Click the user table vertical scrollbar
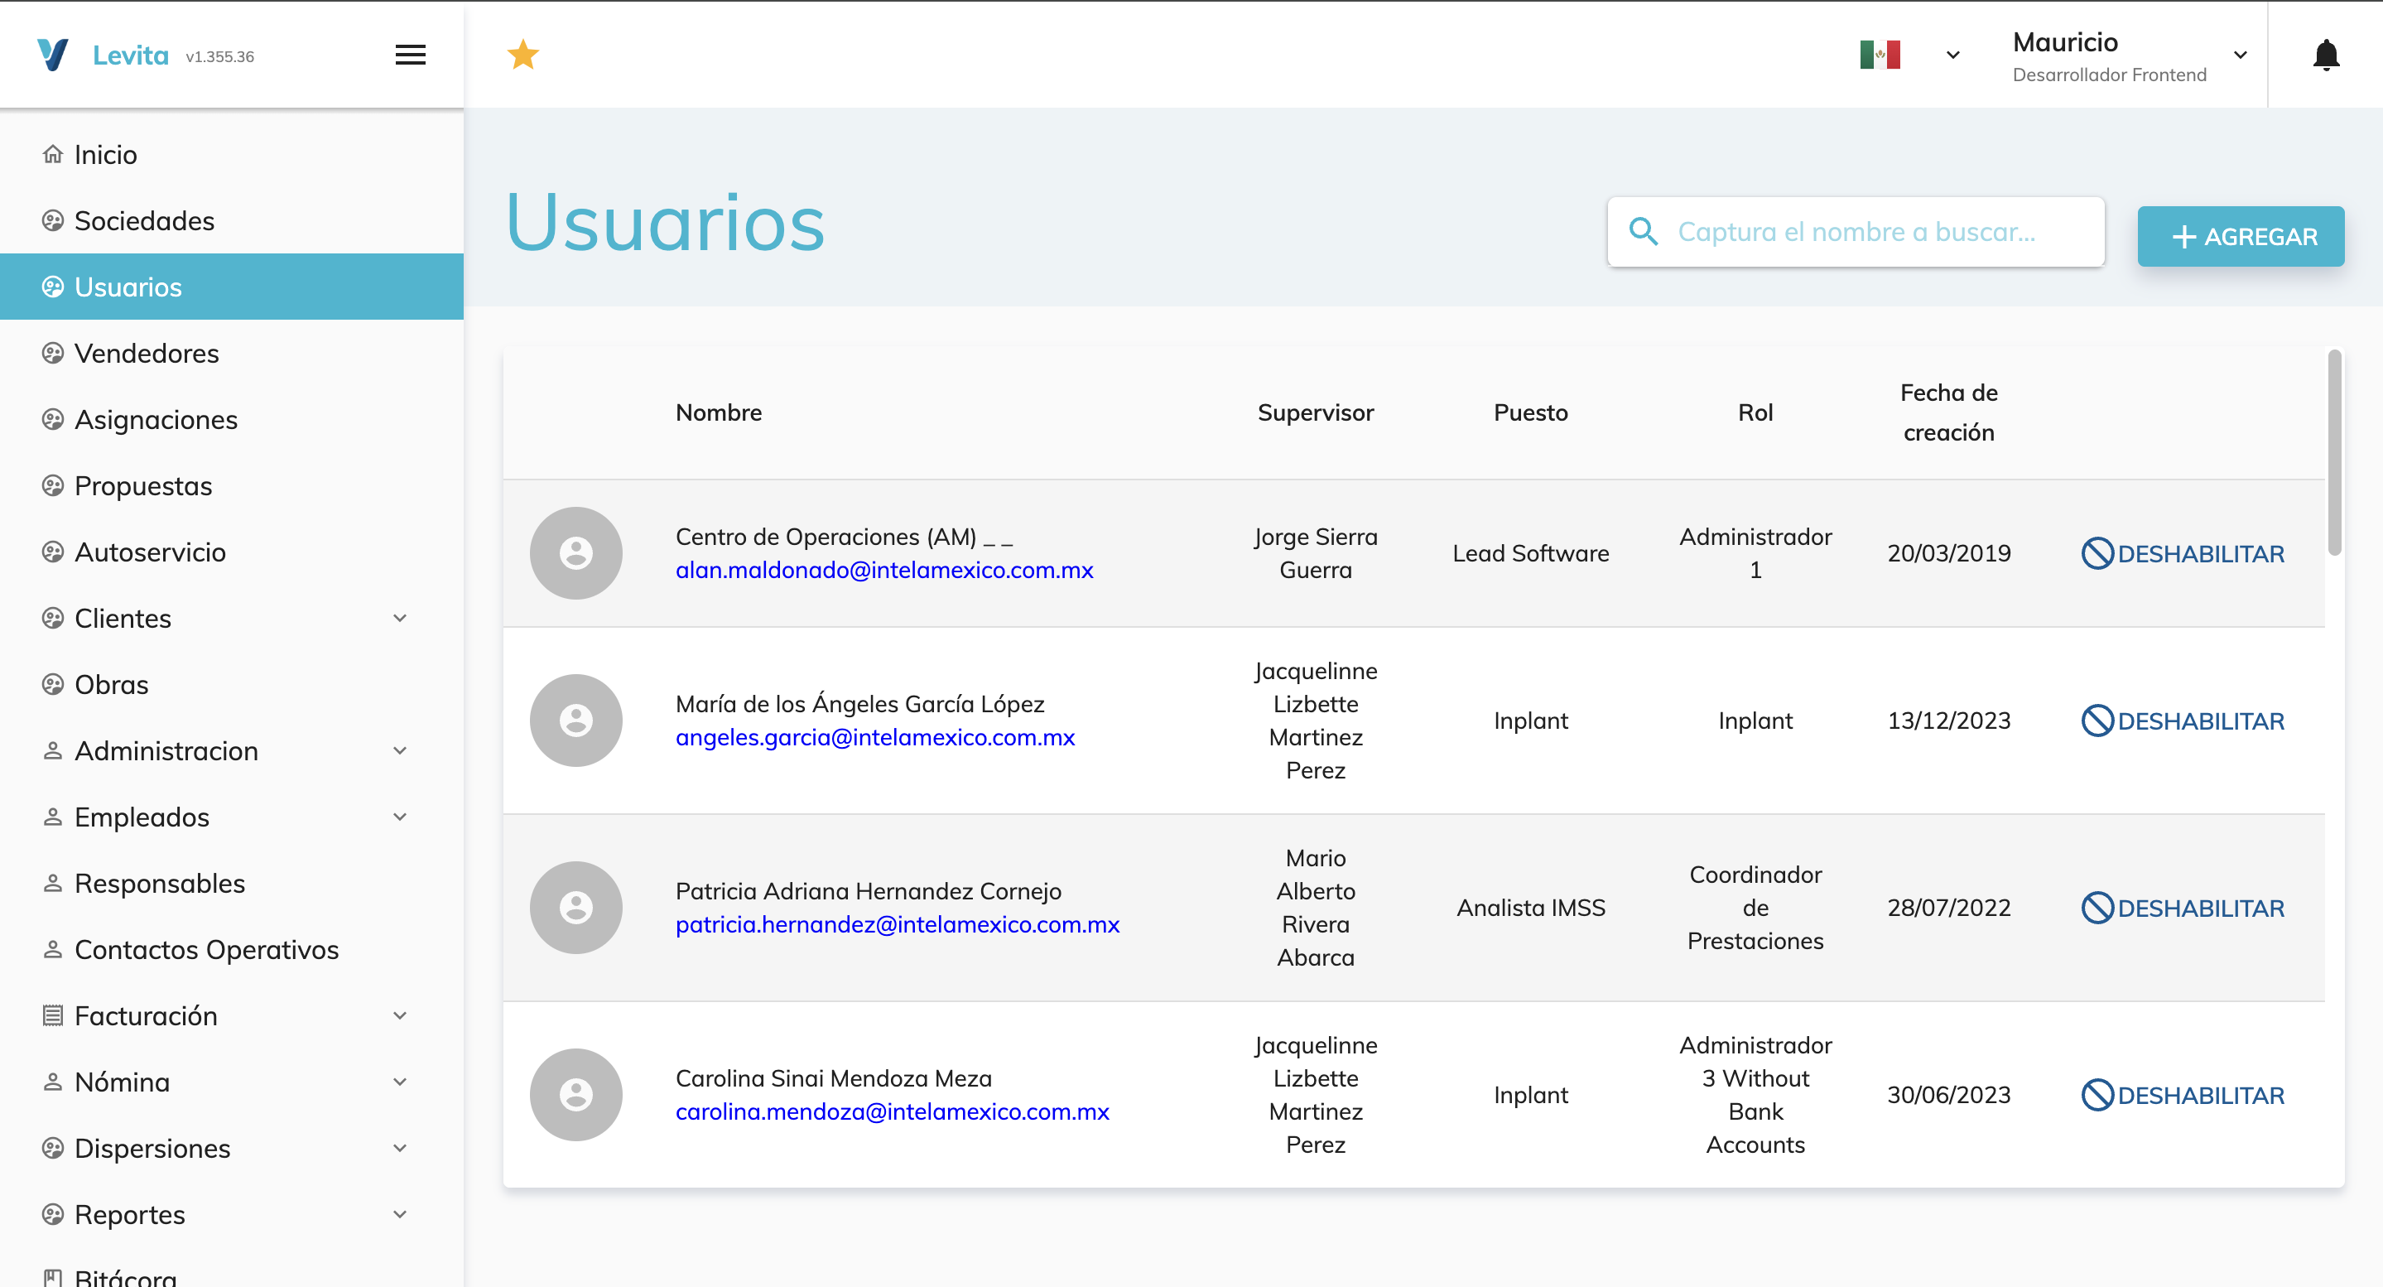This screenshot has height=1287, width=2383. [2333, 453]
